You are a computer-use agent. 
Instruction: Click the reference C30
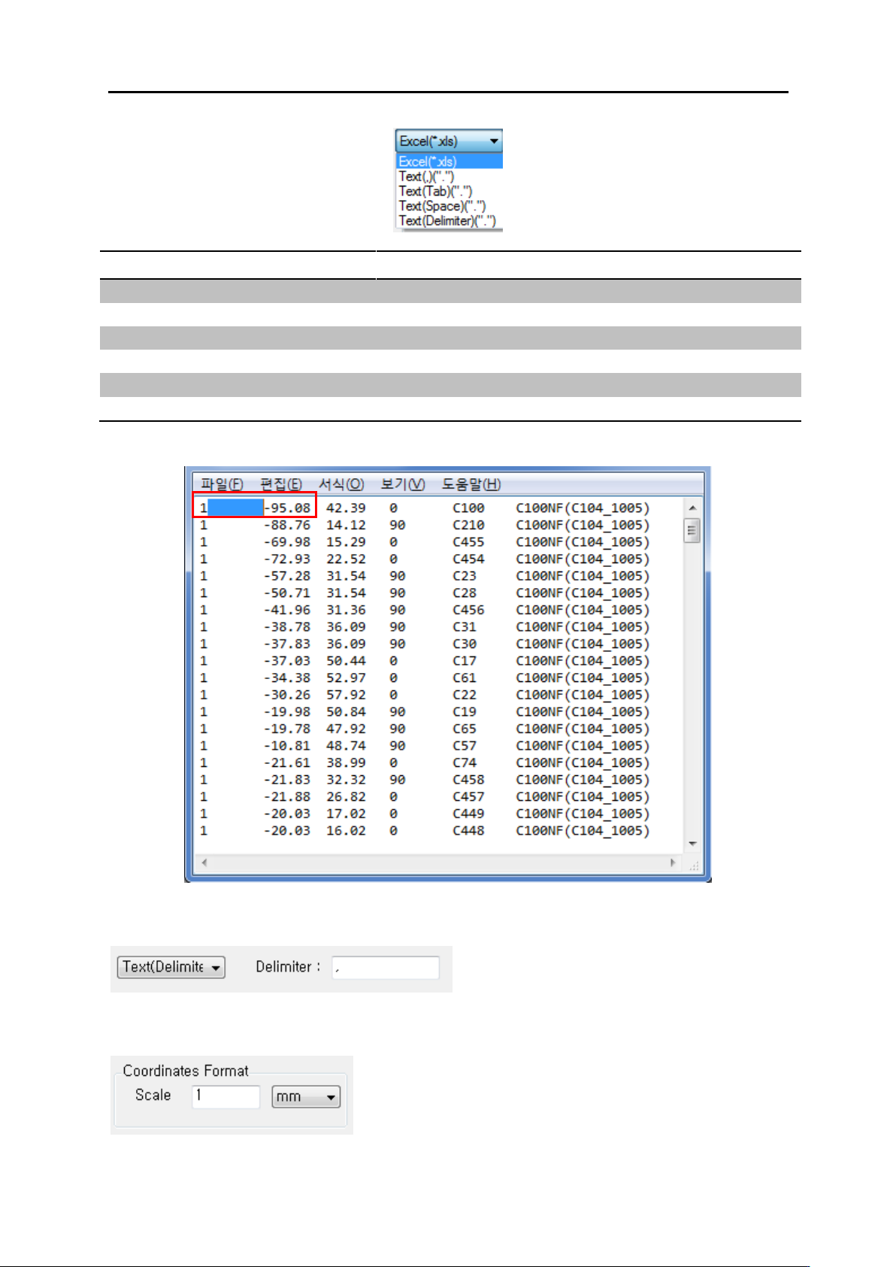click(x=465, y=644)
